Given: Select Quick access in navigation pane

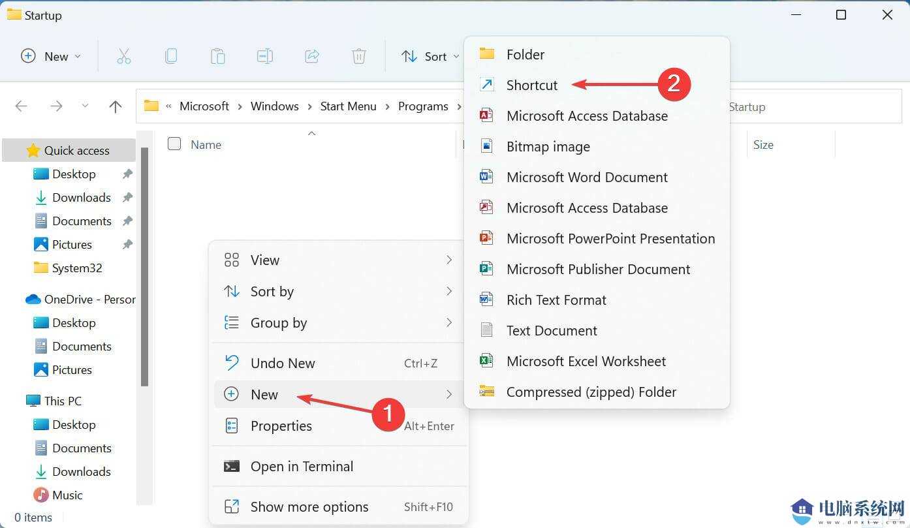Looking at the screenshot, I should [x=69, y=151].
